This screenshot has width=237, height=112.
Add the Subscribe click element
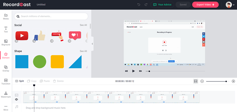tap(57, 36)
